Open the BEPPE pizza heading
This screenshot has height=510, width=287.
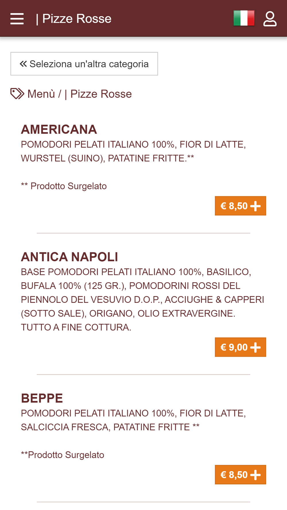point(42,398)
